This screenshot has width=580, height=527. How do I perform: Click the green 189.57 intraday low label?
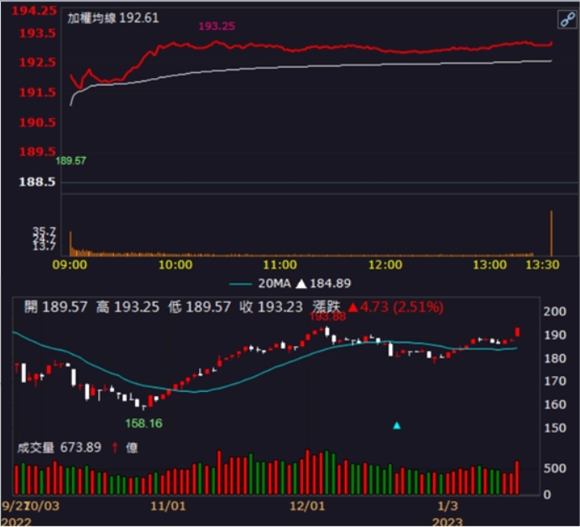pos(71,161)
